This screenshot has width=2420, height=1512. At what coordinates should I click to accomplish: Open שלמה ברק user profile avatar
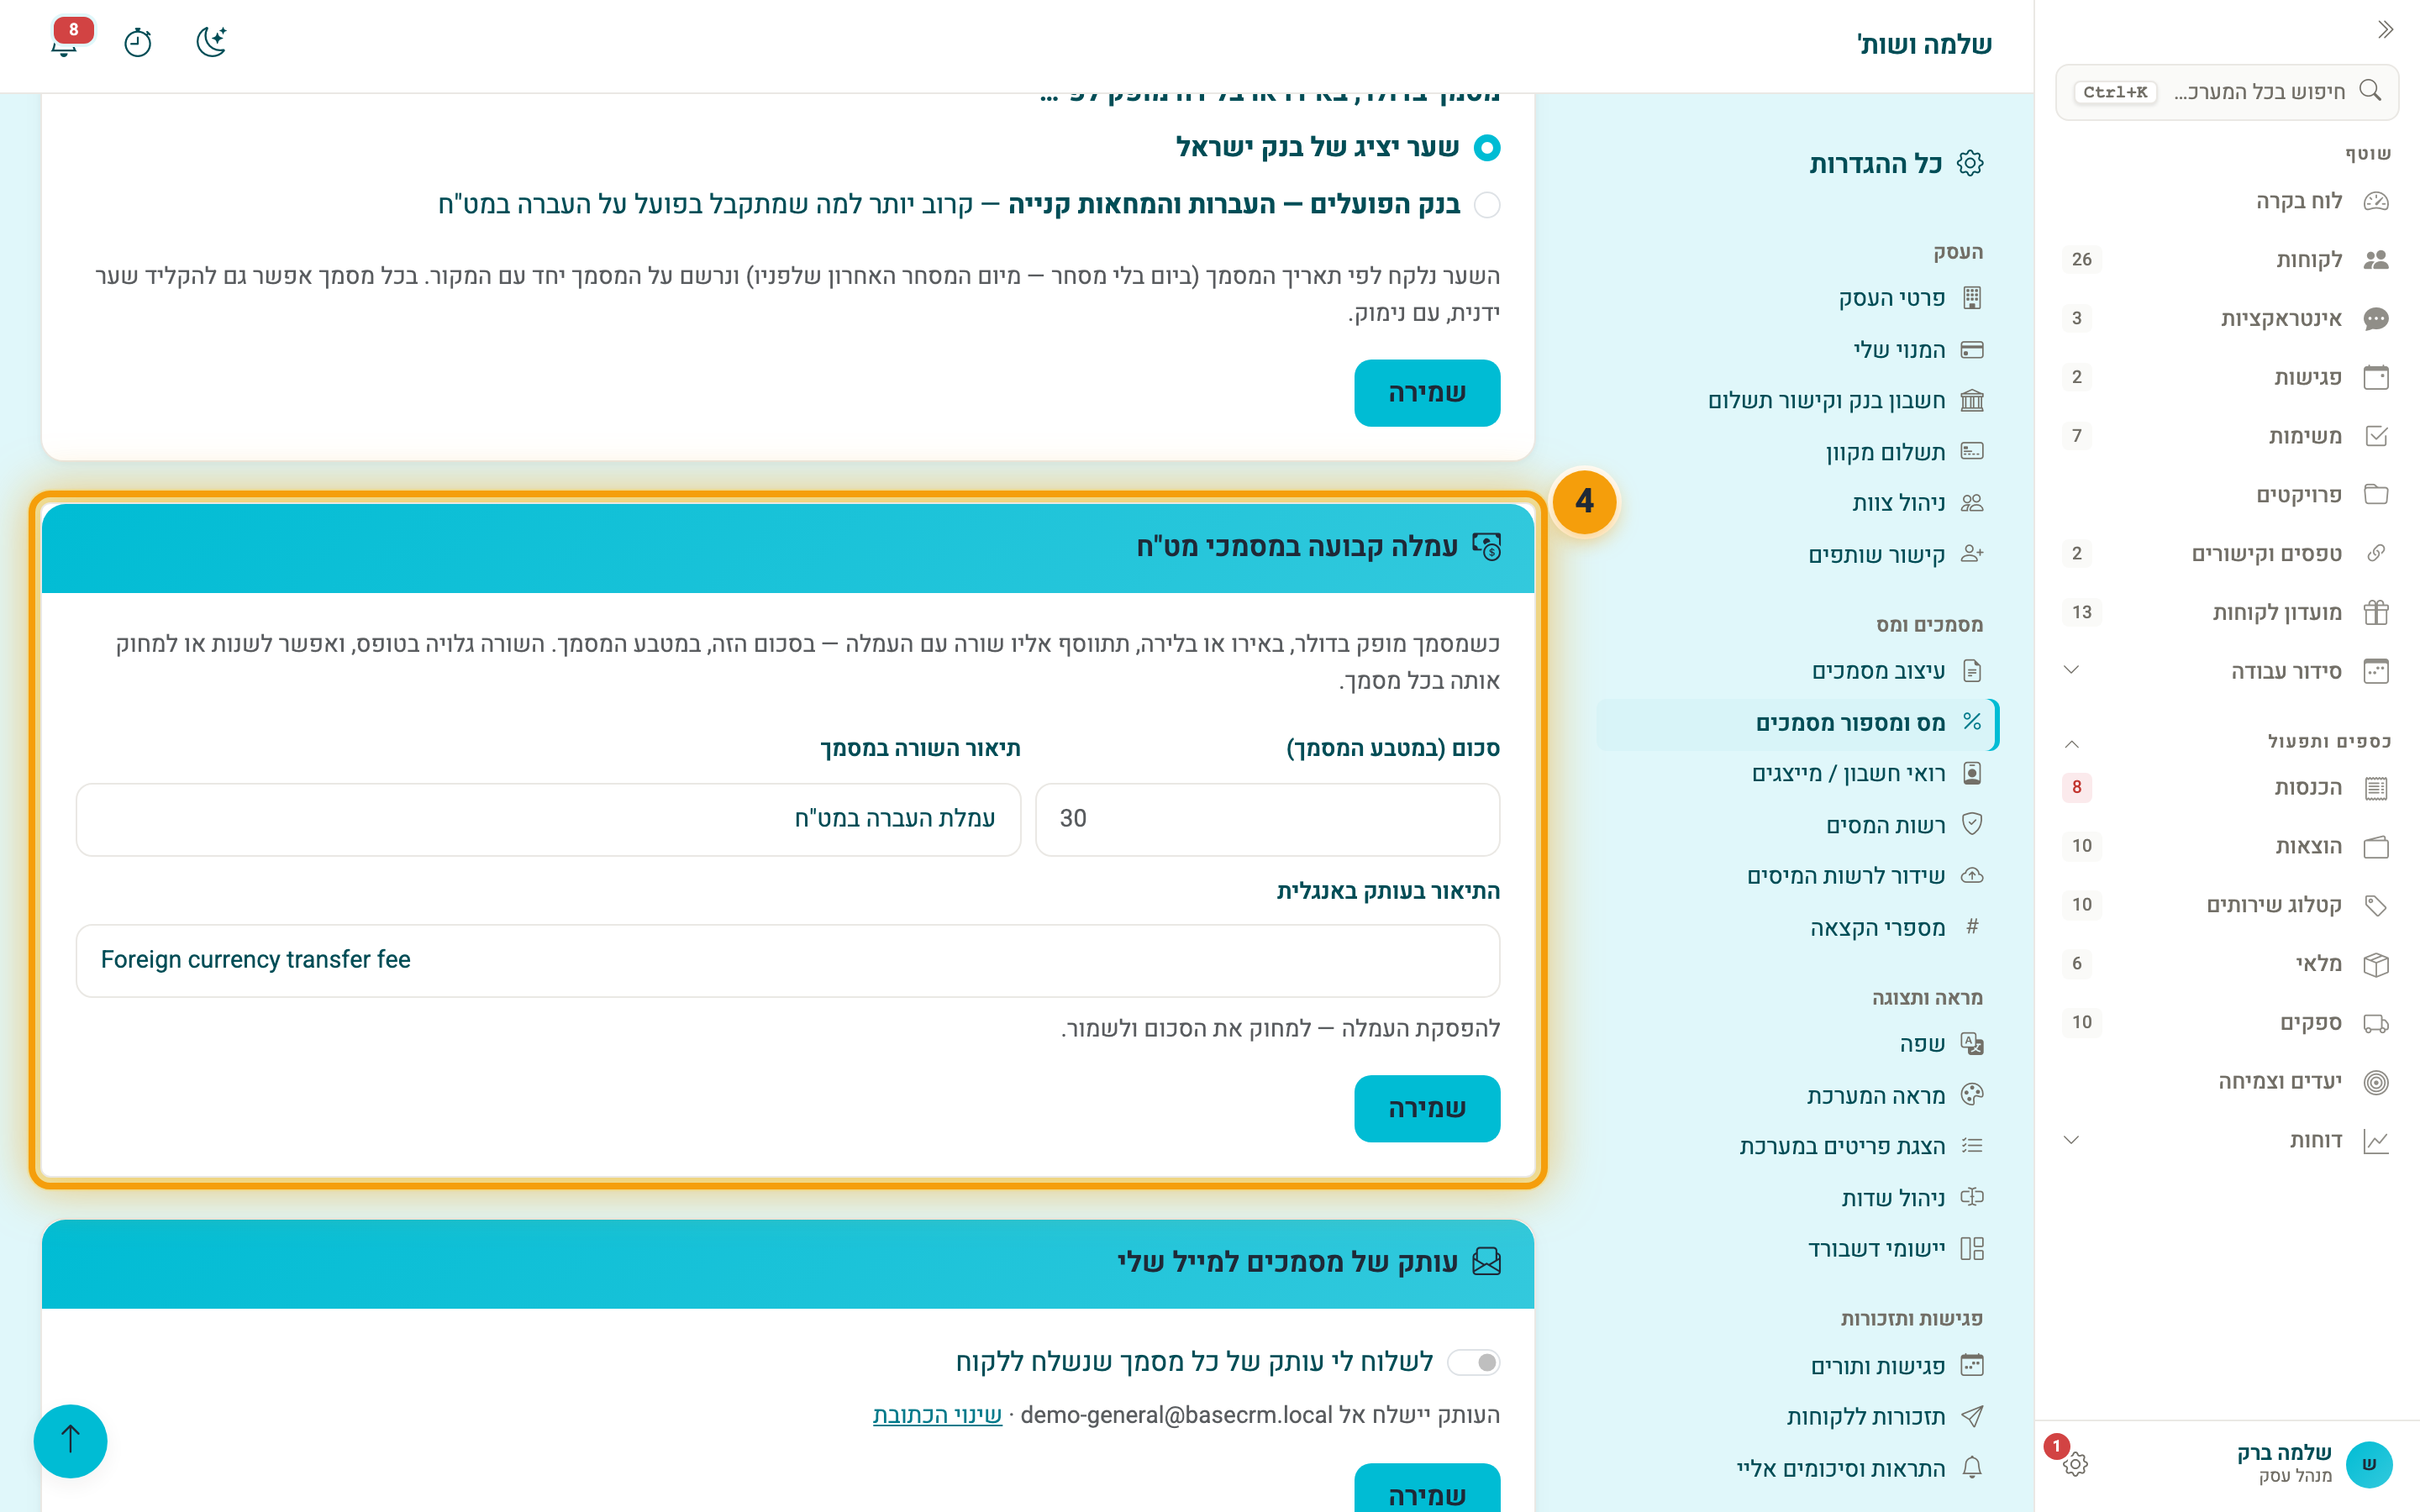pyautogui.click(x=2368, y=1464)
